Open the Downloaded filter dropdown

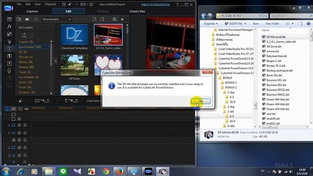tap(57, 19)
